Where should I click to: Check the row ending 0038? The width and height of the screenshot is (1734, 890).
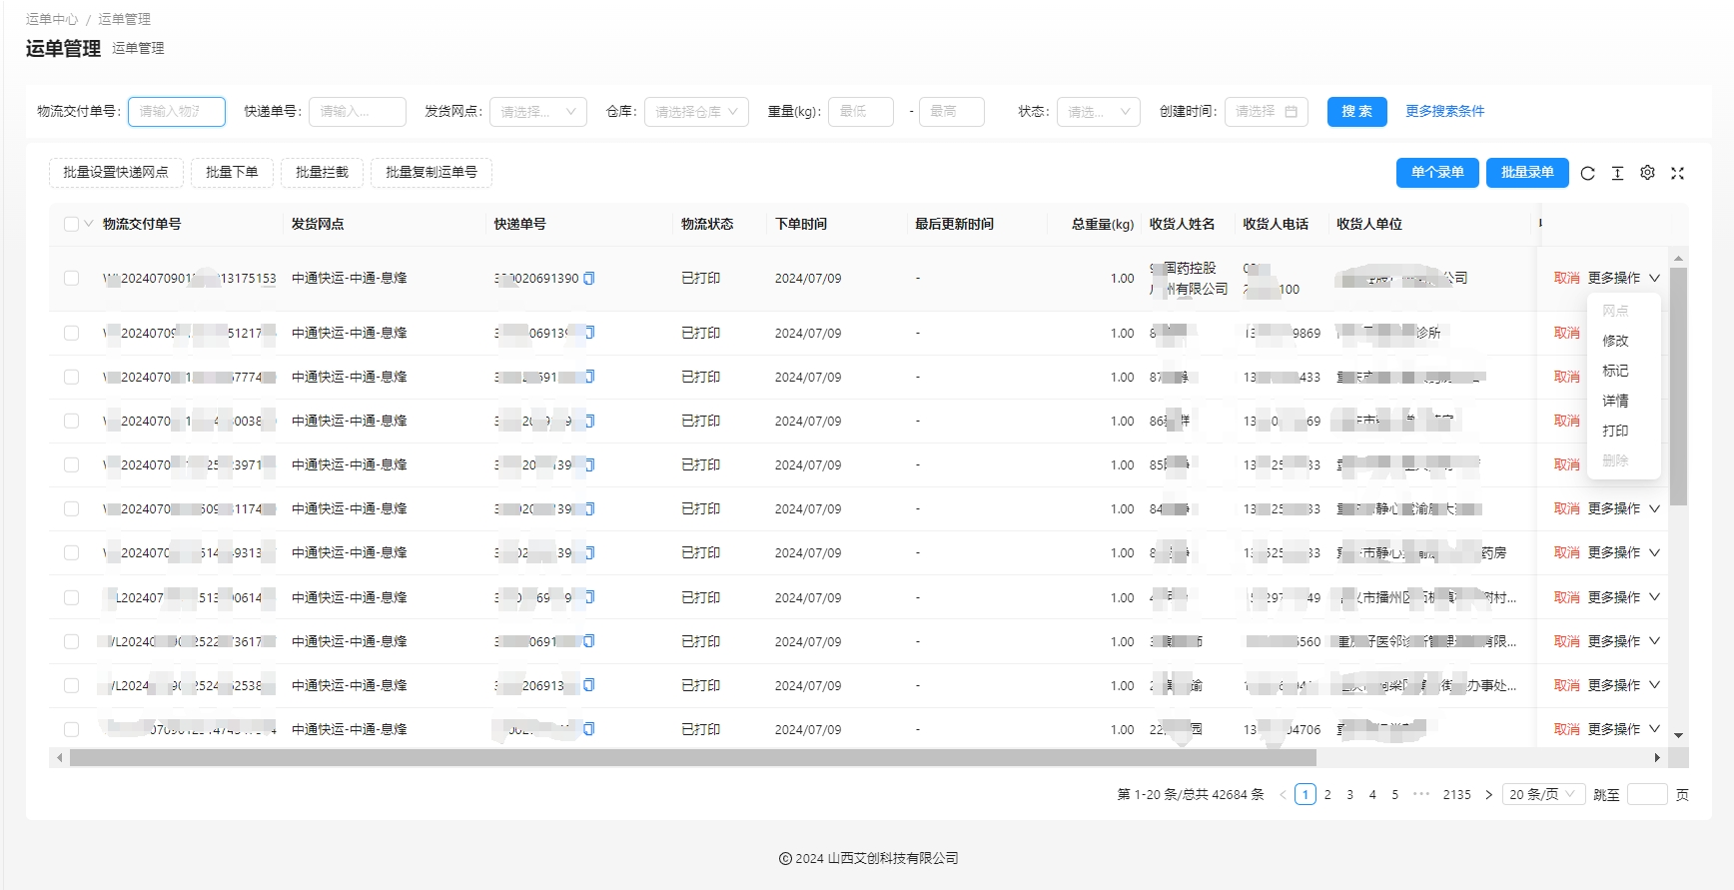[71, 421]
